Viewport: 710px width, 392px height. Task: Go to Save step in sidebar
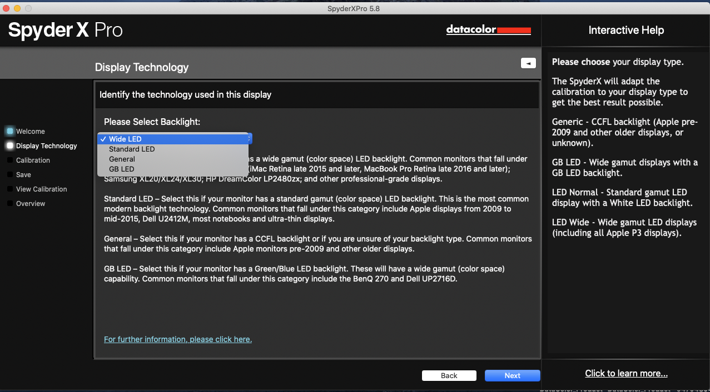tap(23, 175)
